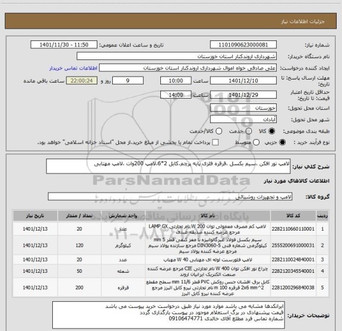Click the request number field 1101090623000081
The width and height of the screenshot is (342, 331).
coord(243,45)
